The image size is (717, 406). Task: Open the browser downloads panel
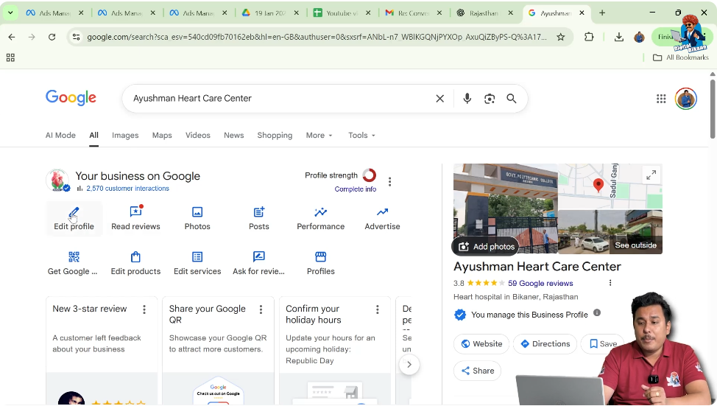[618, 37]
